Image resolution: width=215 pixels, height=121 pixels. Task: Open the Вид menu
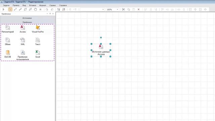[24, 5]
